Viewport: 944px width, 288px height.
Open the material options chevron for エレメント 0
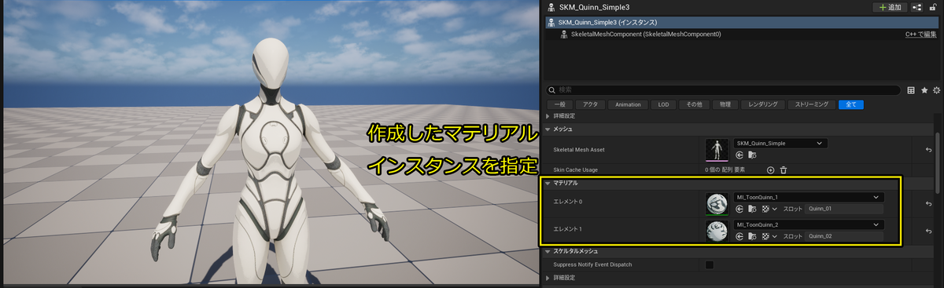point(775,209)
